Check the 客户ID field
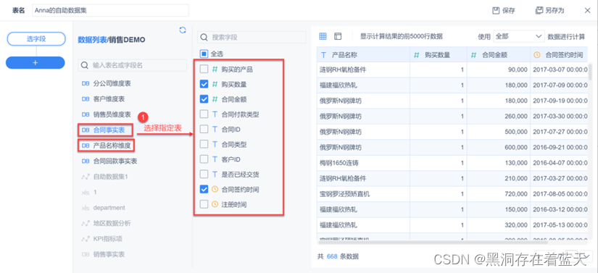598x273 pixels. click(x=204, y=159)
